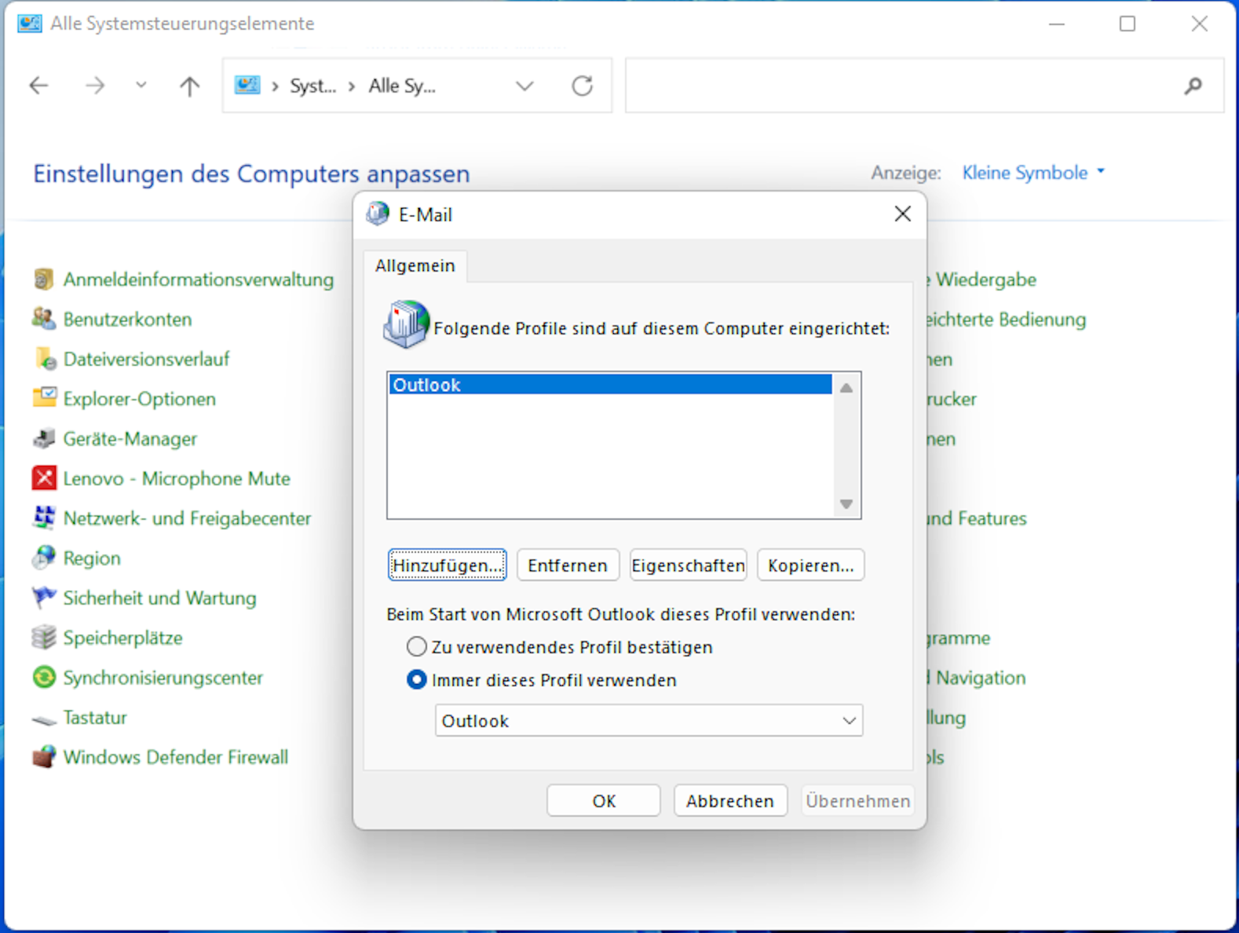The height and width of the screenshot is (933, 1239).
Task: Refresh the control panel view
Action: click(x=582, y=86)
